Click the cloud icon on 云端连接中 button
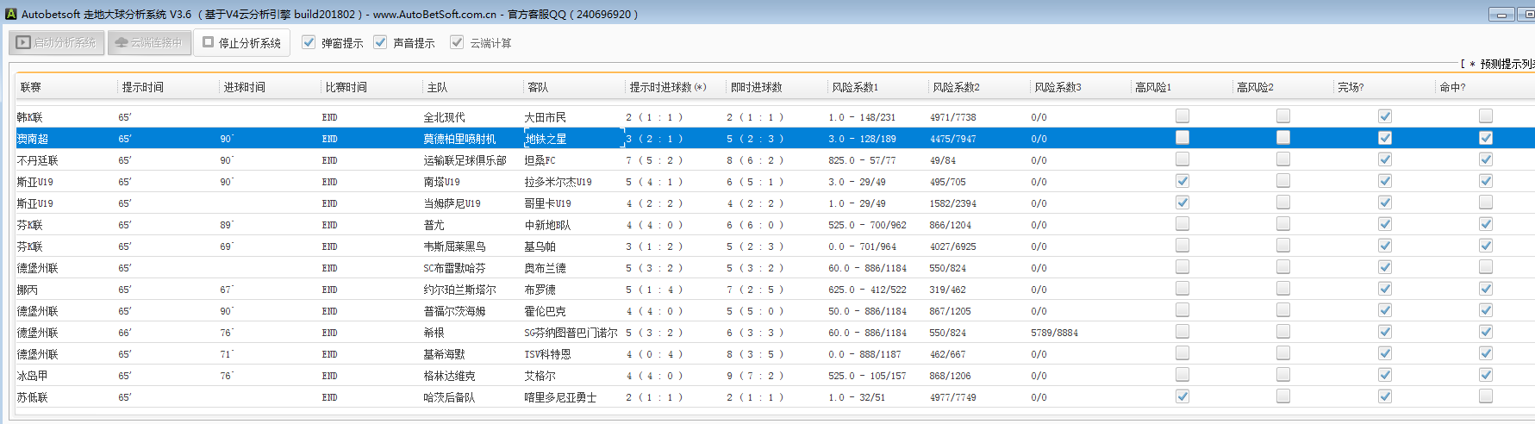Image resolution: width=1535 pixels, height=424 pixels. [121, 42]
